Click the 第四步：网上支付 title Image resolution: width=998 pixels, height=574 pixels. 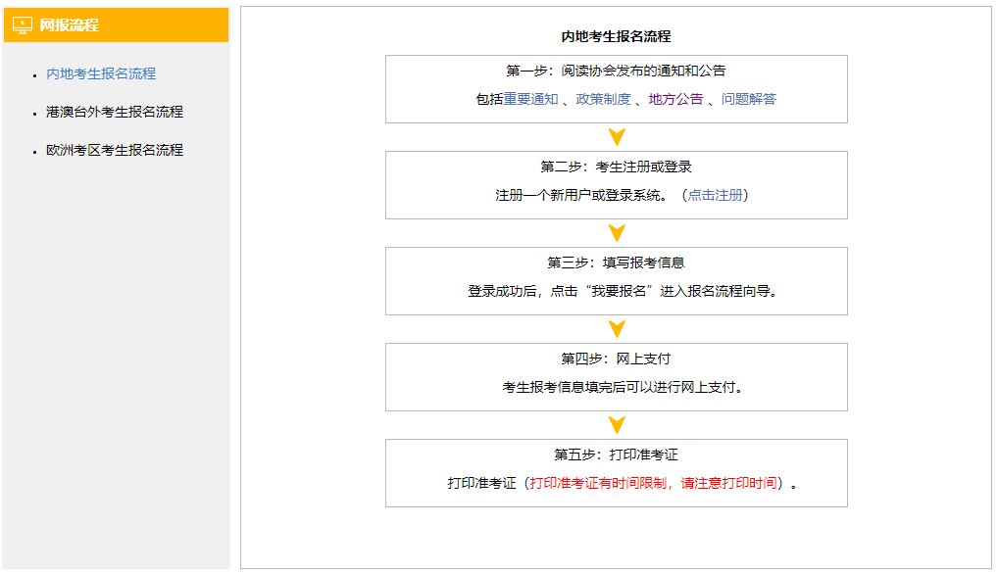616,359
